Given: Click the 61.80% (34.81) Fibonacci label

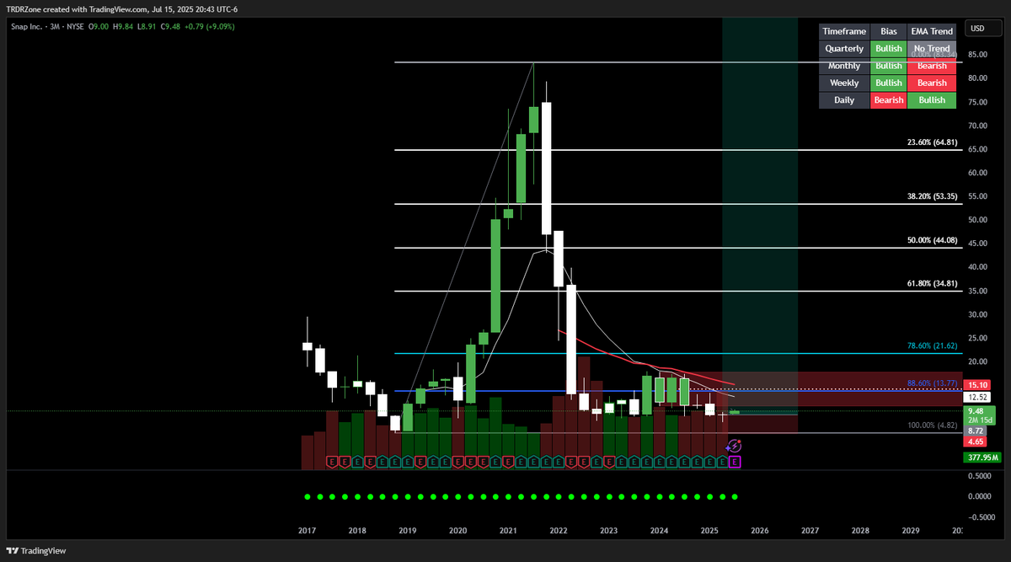Looking at the screenshot, I should point(933,284).
